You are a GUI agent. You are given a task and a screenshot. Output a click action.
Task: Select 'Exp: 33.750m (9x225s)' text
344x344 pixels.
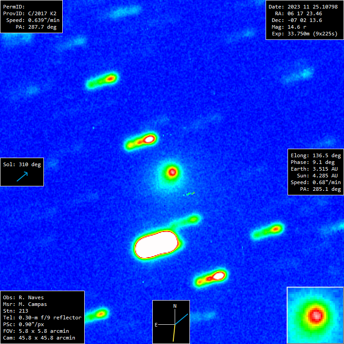click(x=305, y=34)
